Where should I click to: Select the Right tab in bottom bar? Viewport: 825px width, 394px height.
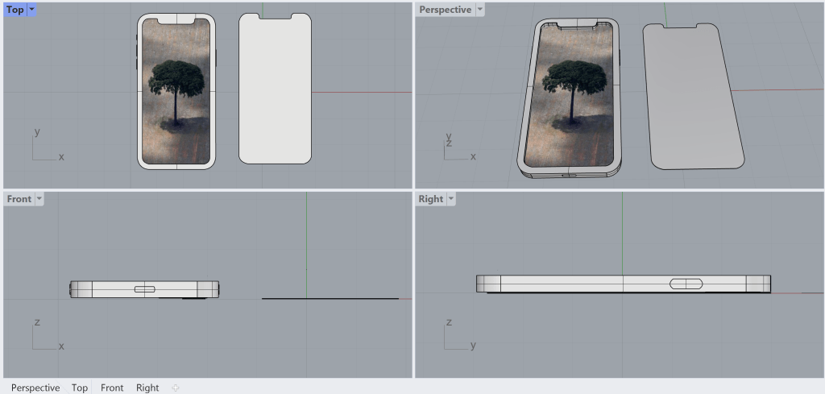tap(147, 388)
